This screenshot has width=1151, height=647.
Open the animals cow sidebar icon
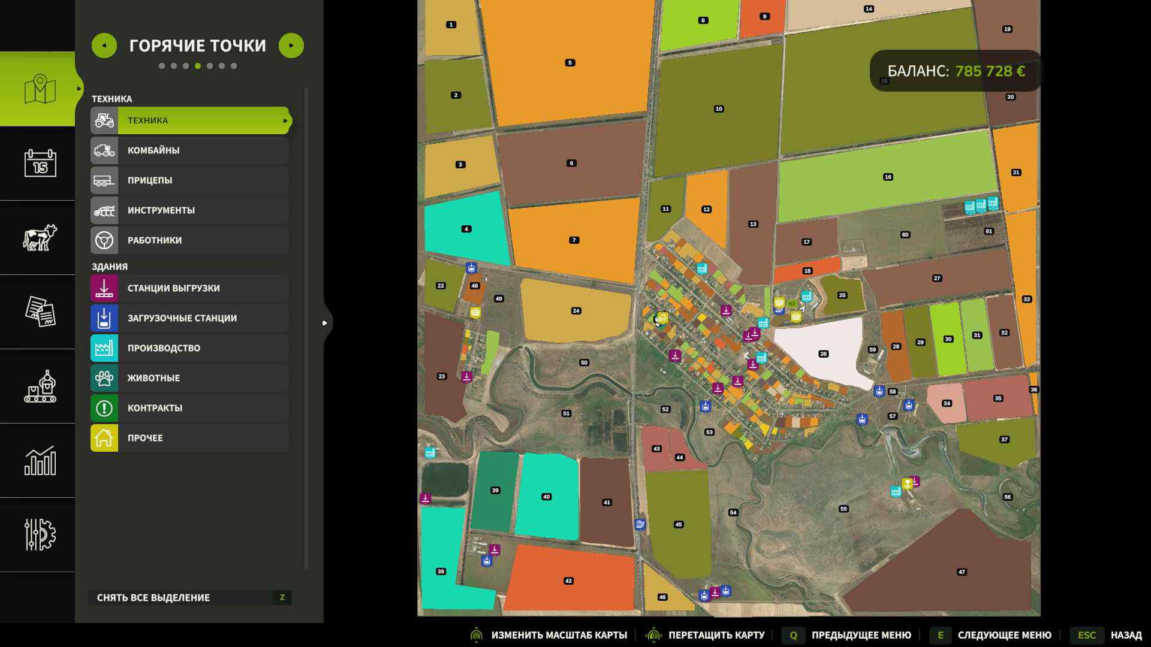click(x=40, y=238)
